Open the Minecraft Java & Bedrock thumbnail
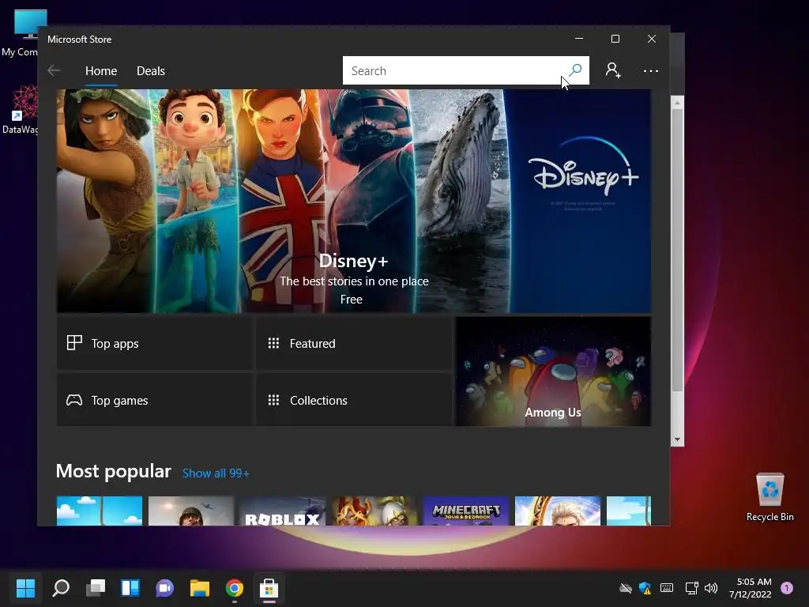Image resolution: width=809 pixels, height=607 pixels. 465,511
